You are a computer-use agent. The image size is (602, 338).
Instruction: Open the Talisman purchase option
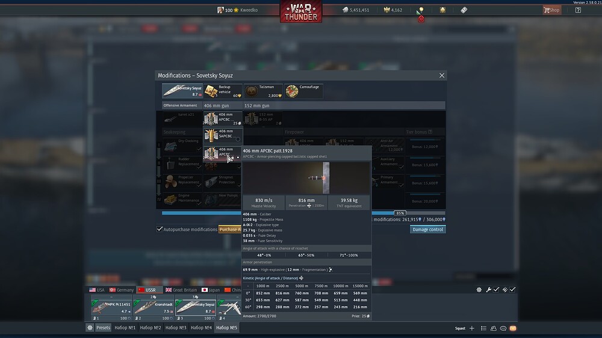pyautogui.click(x=264, y=91)
